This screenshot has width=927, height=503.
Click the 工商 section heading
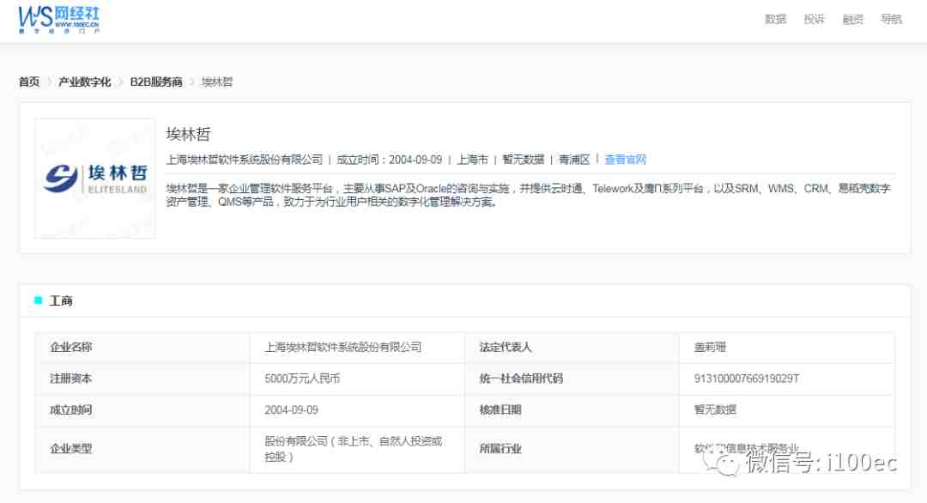(x=61, y=300)
